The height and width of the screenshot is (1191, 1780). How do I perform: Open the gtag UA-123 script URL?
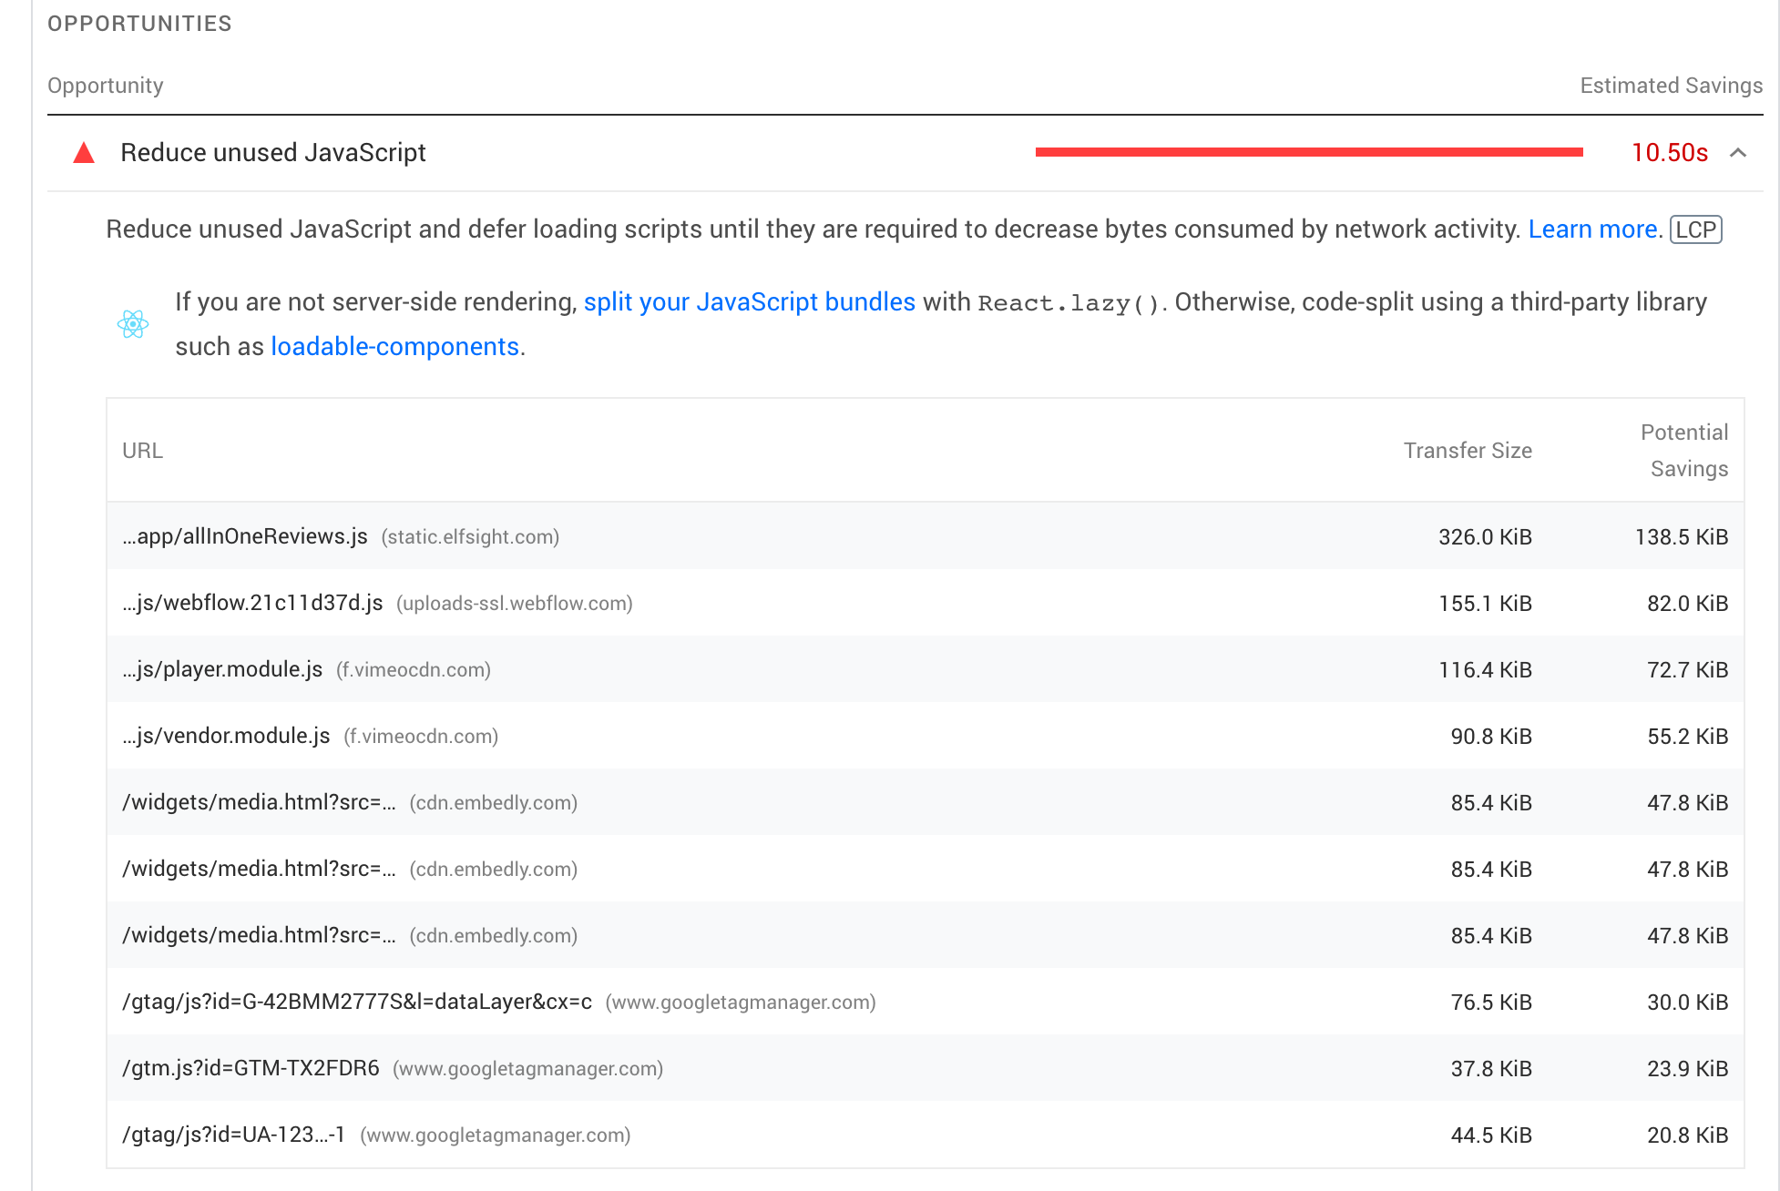[233, 1135]
